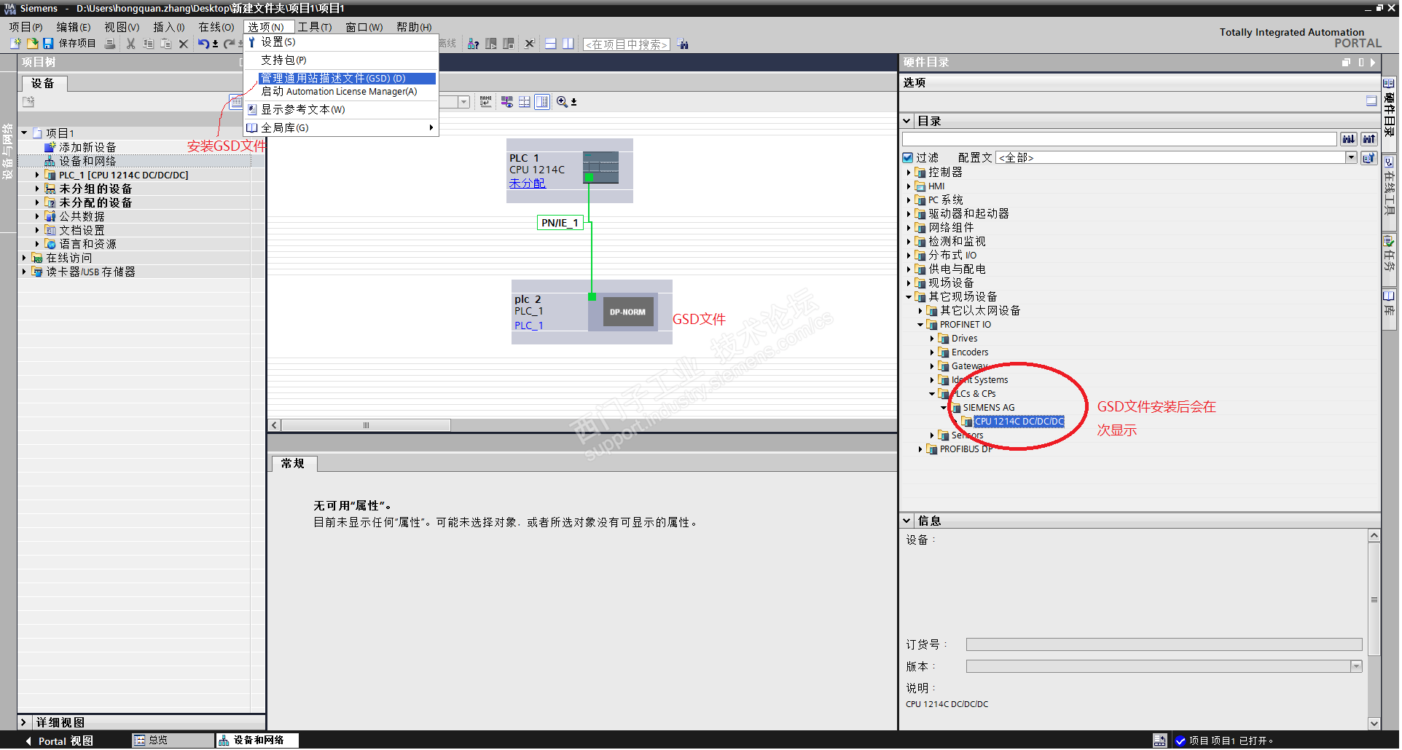Click the 未分配 link on PLC_1
The image size is (1402, 750).
[x=527, y=183]
